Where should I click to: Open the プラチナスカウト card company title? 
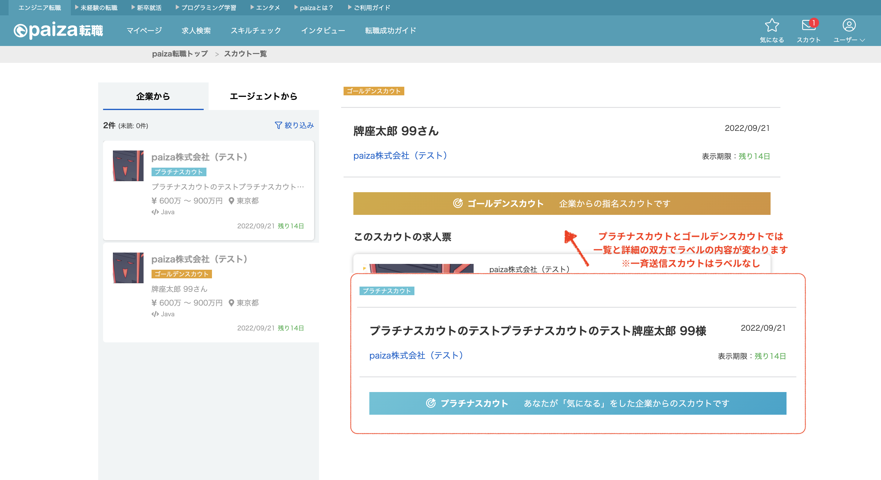coord(200,157)
